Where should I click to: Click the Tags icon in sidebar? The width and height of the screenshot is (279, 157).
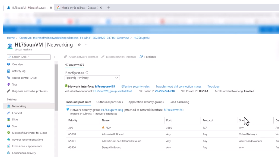8,84
